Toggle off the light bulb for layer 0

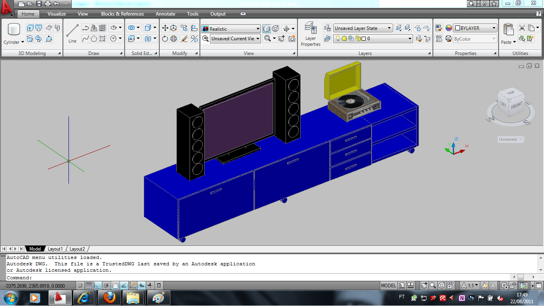click(x=338, y=38)
